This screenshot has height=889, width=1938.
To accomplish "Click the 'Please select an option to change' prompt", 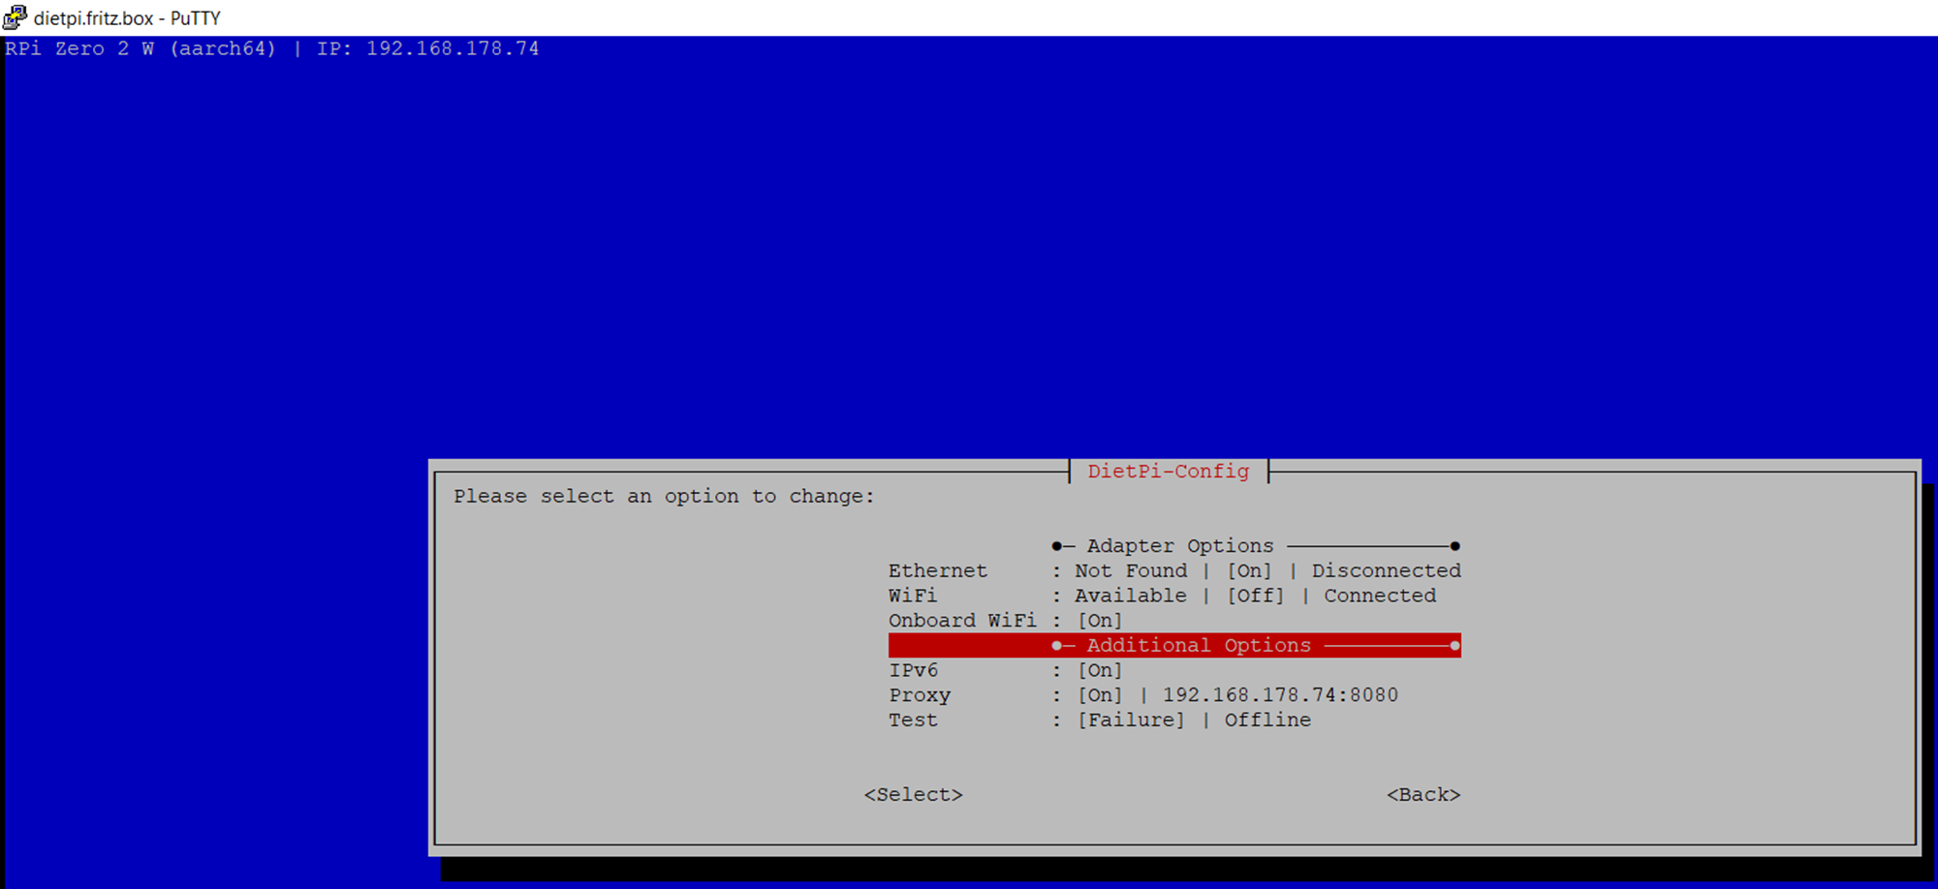I will pos(664,496).
